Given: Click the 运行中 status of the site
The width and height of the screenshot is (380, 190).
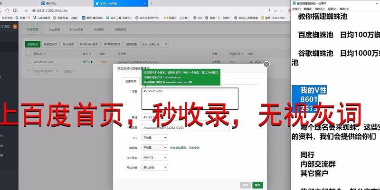Looking at the screenshot, I should click(x=88, y=62).
